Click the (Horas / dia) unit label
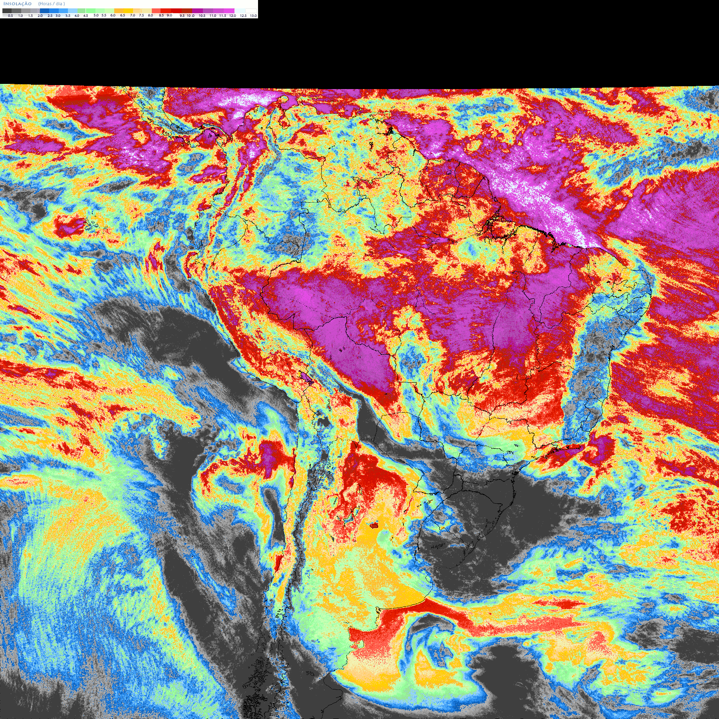This screenshot has width=719, height=719. click(x=52, y=4)
